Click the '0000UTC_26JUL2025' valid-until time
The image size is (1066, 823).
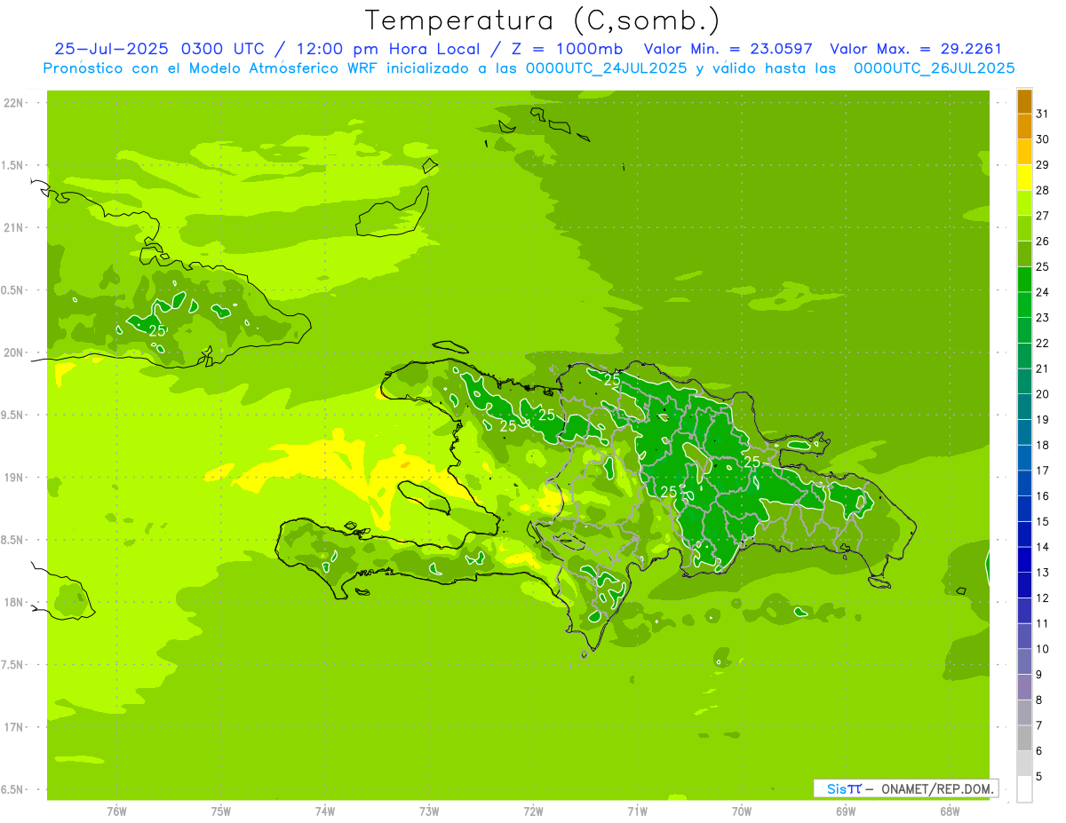click(934, 68)
